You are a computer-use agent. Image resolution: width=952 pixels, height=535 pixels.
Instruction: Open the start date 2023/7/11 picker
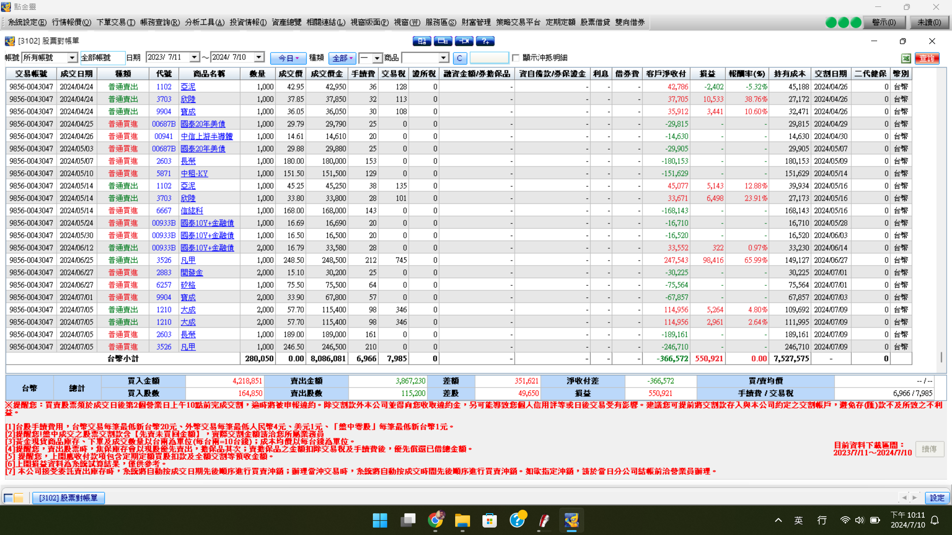pos(195,57)
